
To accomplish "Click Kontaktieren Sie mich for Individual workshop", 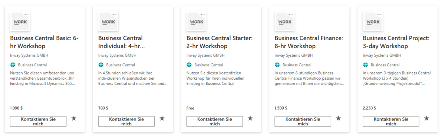I will (x=126, y=121).
